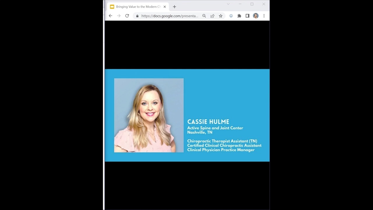Expand the tab search dropdown arrow
This screenshot has width=373, height=210.
(228, 4)
